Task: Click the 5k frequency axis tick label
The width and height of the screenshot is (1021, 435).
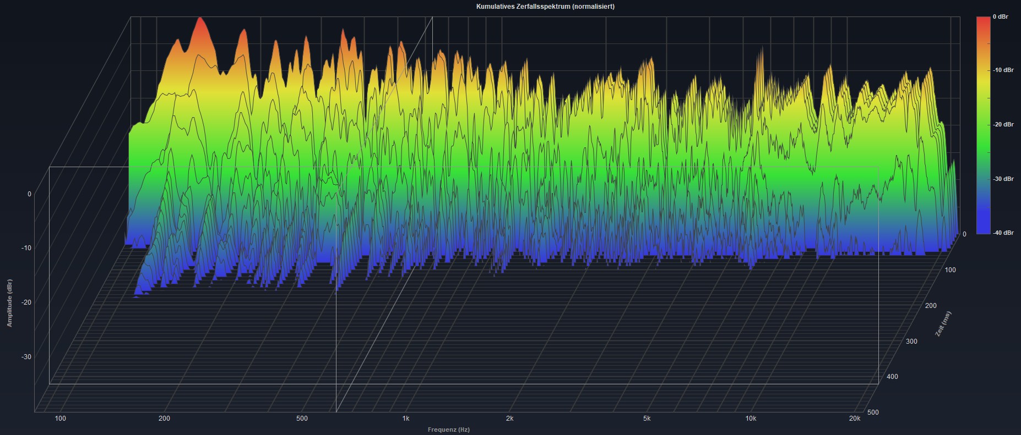Action: click(647, 419)
